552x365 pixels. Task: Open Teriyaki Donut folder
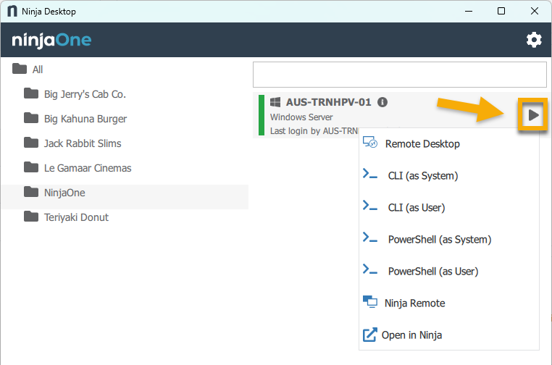click(75, 217)
